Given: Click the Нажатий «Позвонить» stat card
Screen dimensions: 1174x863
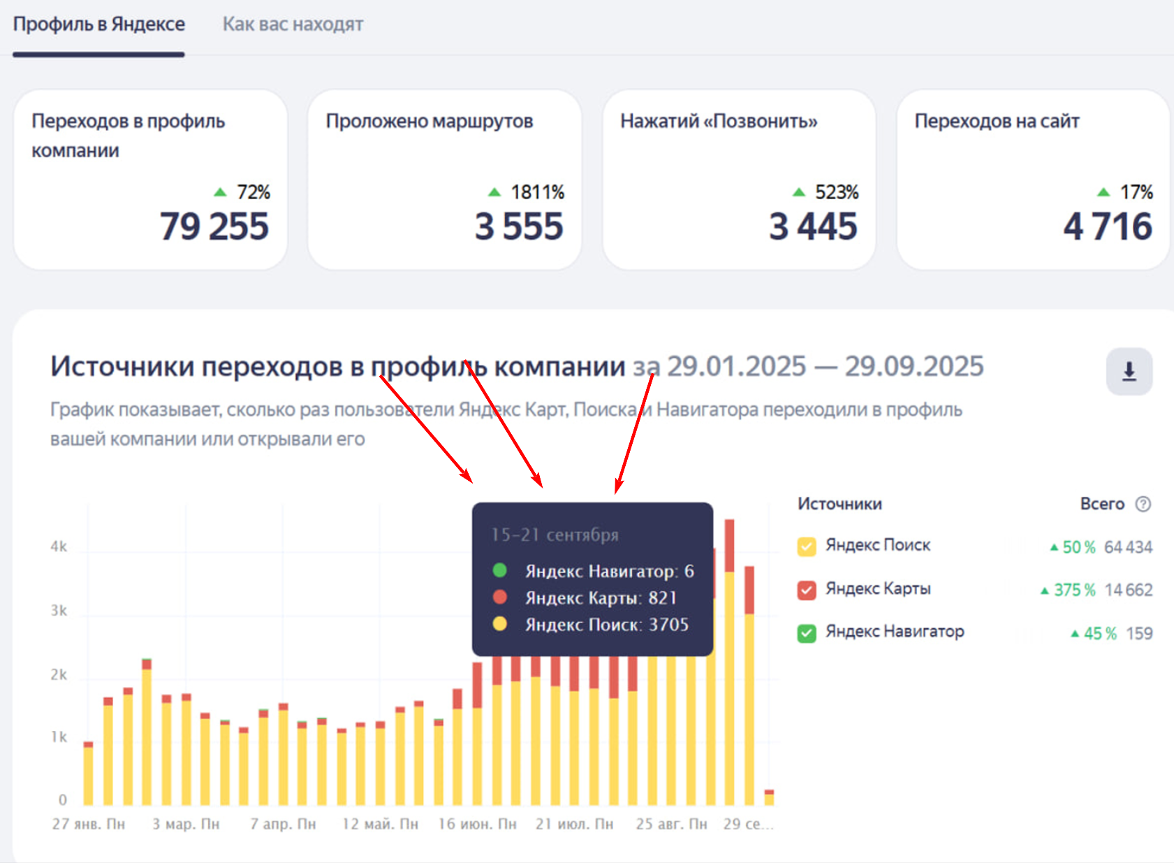Looking at the screenshot, I should [739, 180].
